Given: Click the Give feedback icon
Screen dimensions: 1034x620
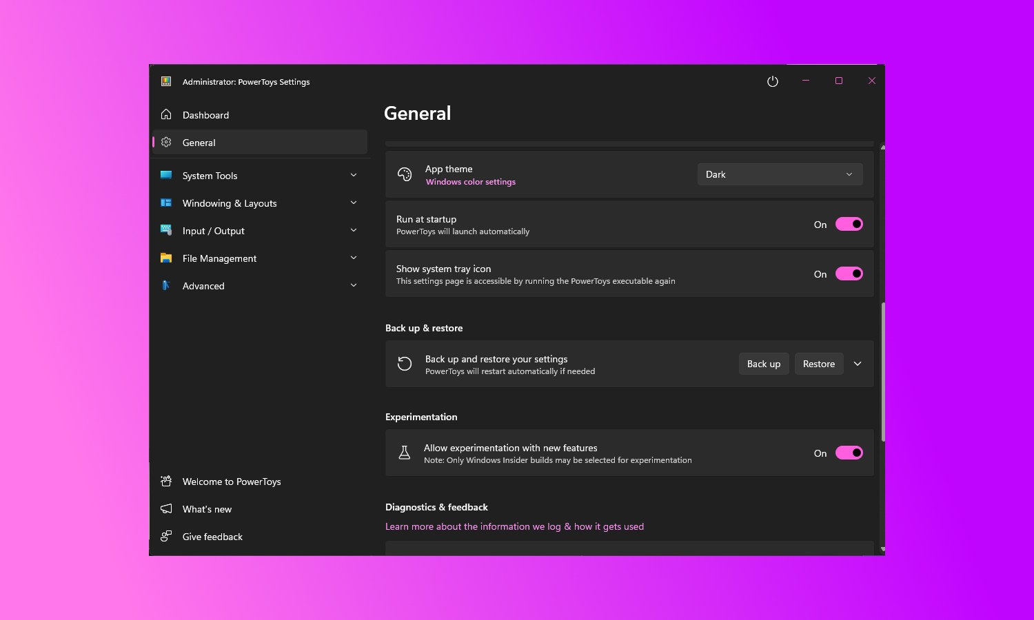Looking at the screenshot, I should coord(166,536).
